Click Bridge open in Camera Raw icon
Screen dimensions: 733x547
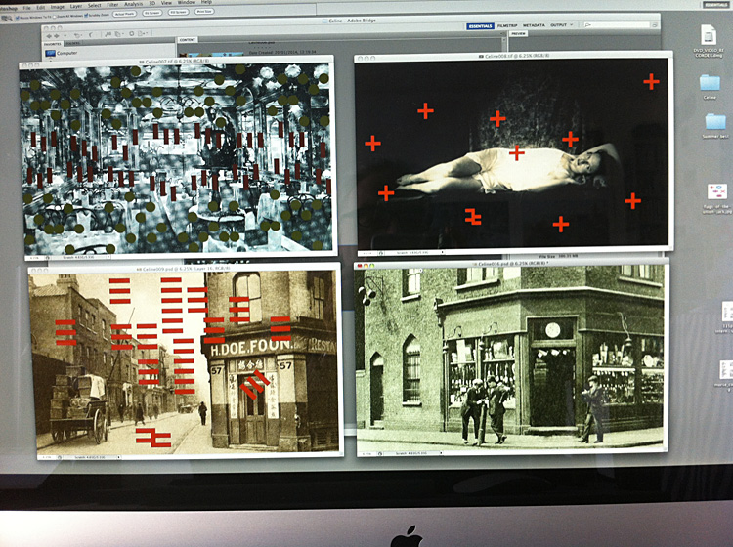pyautogui.click(x=132, y=33)
